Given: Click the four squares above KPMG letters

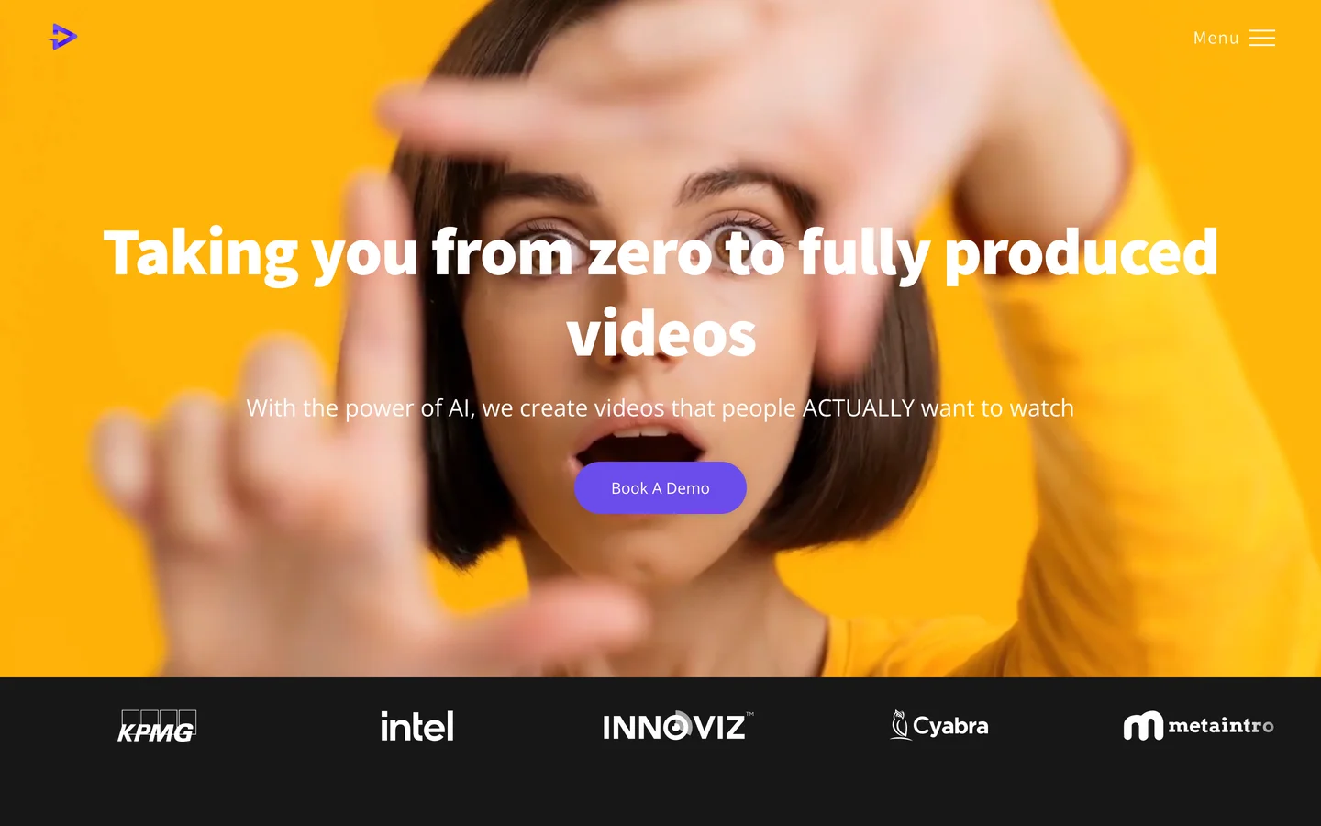Looking at the screenshot, I should coord(159,719).
